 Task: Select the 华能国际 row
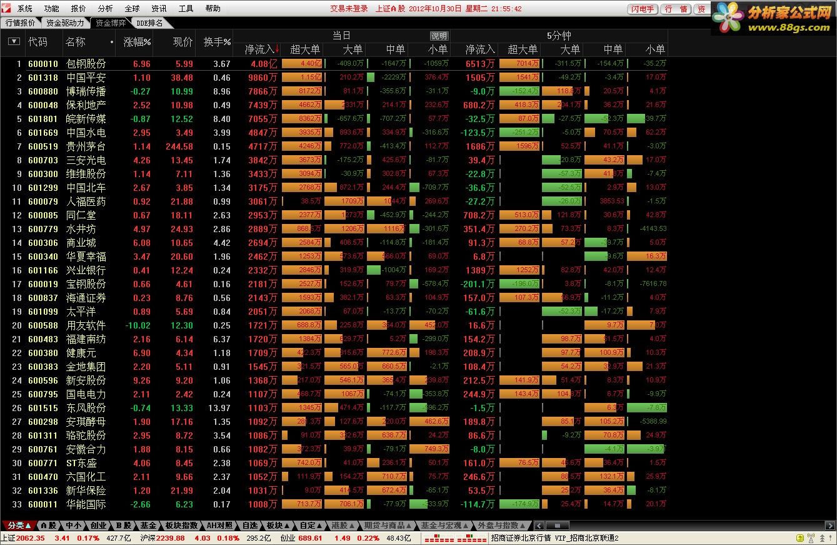point(334,504)
